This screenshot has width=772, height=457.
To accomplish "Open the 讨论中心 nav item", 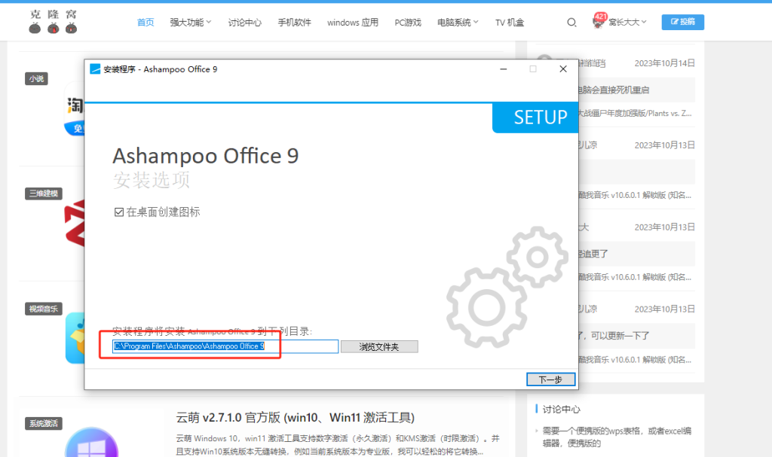I will pyautogui.click(x=245, y=22).
